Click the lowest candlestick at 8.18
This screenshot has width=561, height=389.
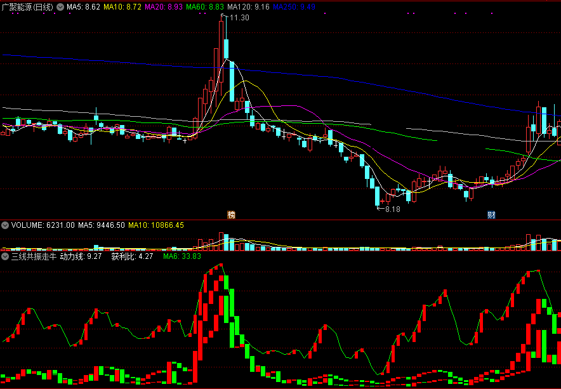click(x=377, y=195)
